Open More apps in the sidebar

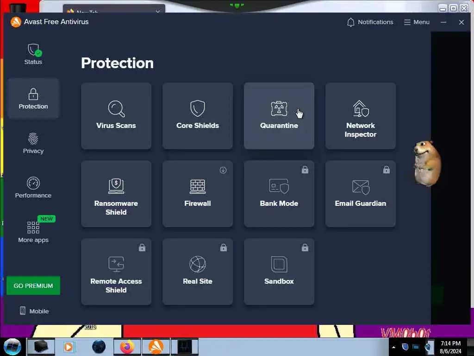pos(33,232)
